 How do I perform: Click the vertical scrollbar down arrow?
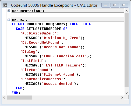pos(126,93)
